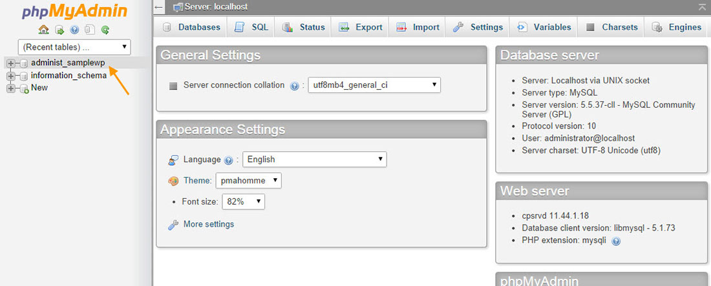Click the list icon beside Server connection collation
The width and height of the screenshot is (711, 286).
pos(173,86)
